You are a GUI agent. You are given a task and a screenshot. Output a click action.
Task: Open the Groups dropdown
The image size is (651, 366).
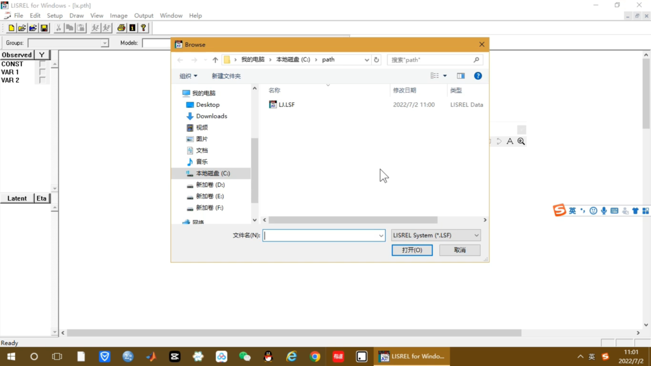click(x=105, y=43)
